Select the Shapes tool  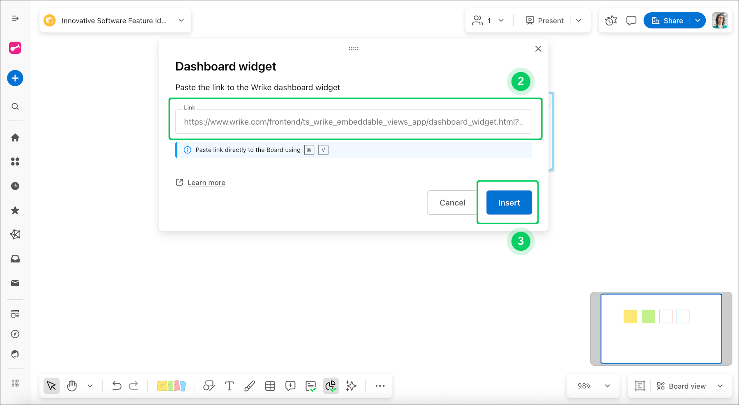pyautogui.click(x=209, y=386)
